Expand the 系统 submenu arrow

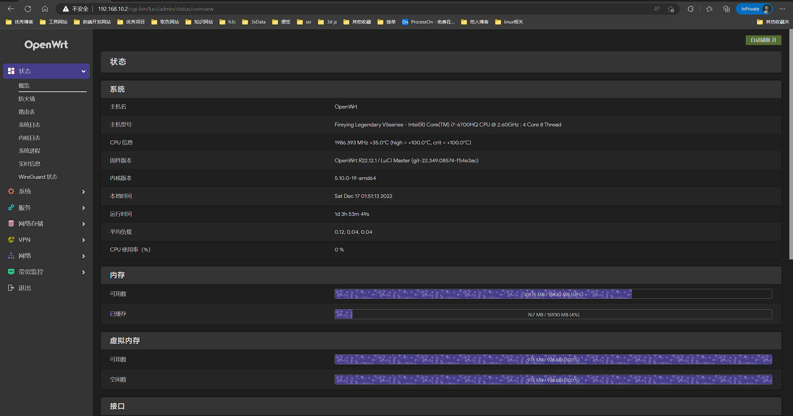83,192
